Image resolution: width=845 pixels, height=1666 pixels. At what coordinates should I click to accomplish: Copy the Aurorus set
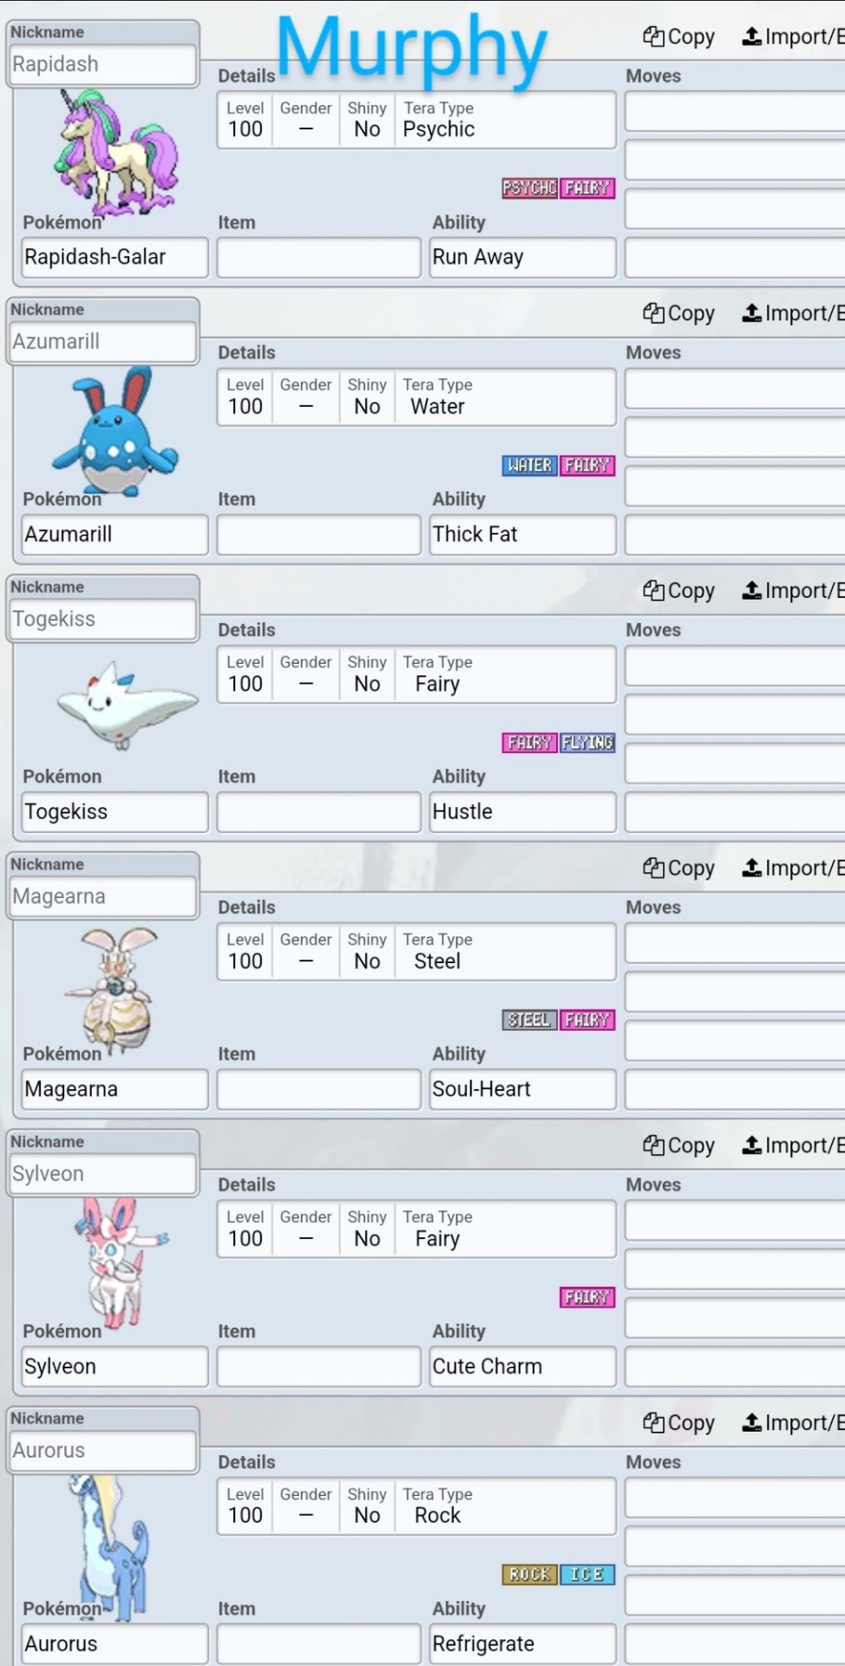(x=678, y=1423)
